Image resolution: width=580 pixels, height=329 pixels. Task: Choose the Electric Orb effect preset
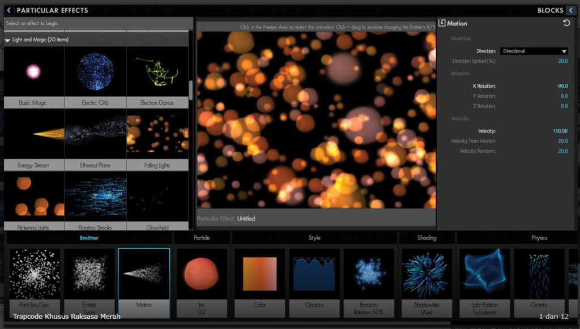click(95, 77)
